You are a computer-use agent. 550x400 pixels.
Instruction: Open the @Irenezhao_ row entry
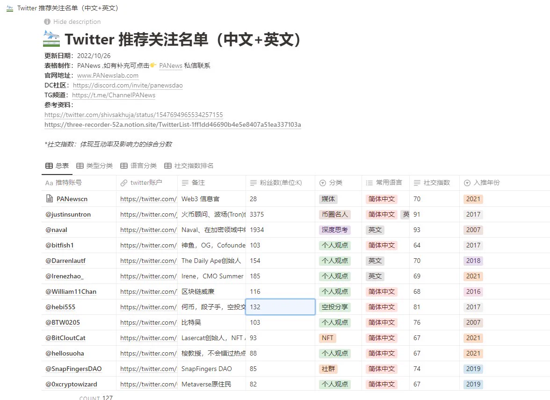pyautogui.click(x=65, y=276)
